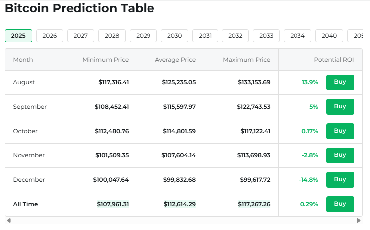This screenshot has width=370, height=230.
Task: Click the horizontal scrollbar track below table
Action: click(184, 220)
